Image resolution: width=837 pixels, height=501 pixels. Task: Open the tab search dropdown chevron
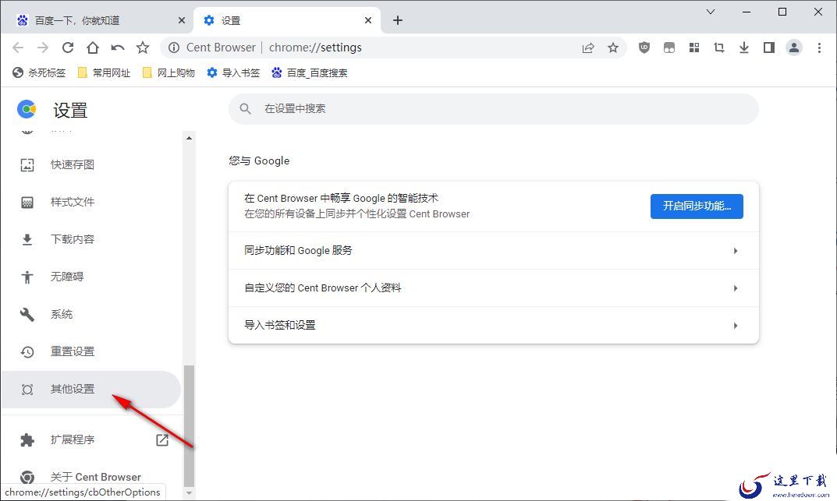(x=711, y=12)
